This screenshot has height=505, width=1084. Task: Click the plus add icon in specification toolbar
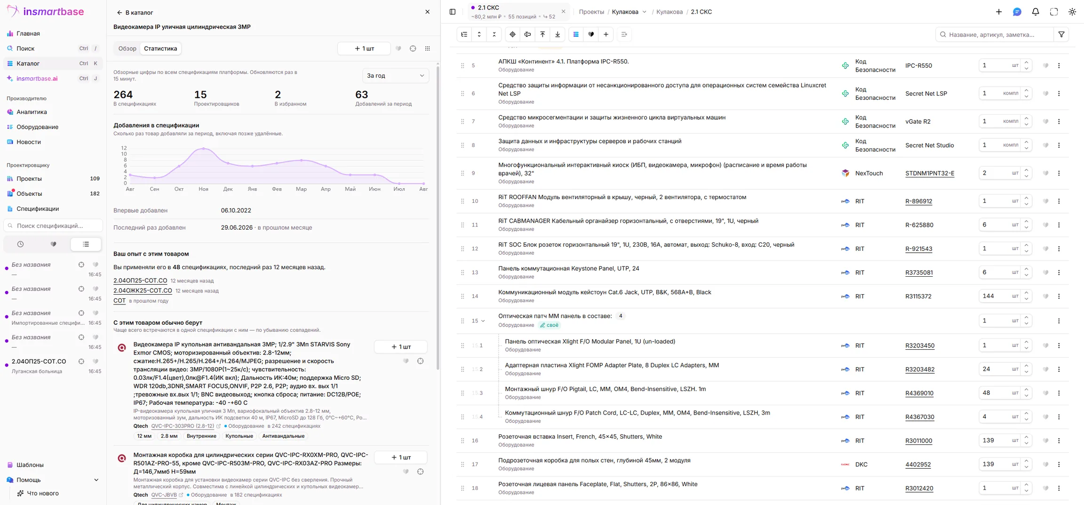pos(606,34)
